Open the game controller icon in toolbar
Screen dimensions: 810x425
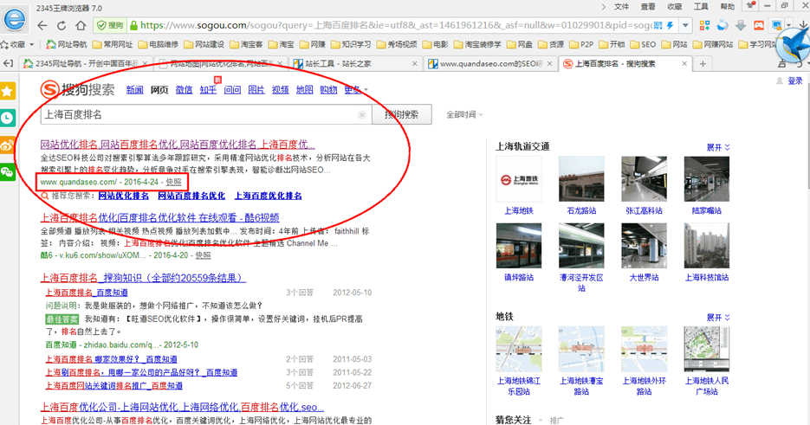click(x=758, y=25)
